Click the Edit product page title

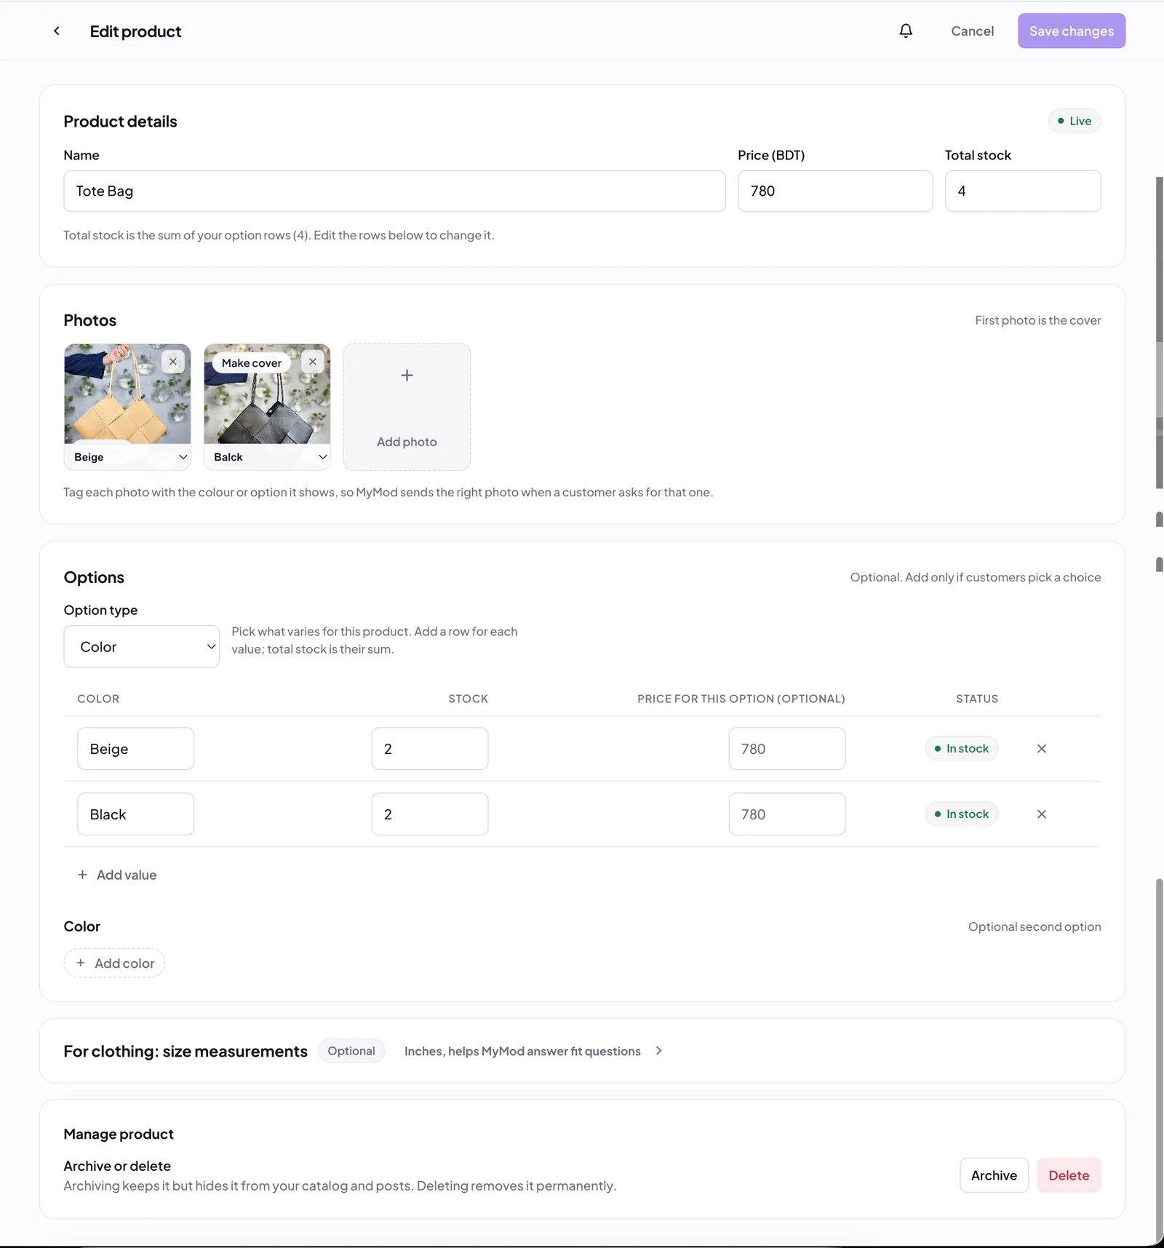[135, 31]
